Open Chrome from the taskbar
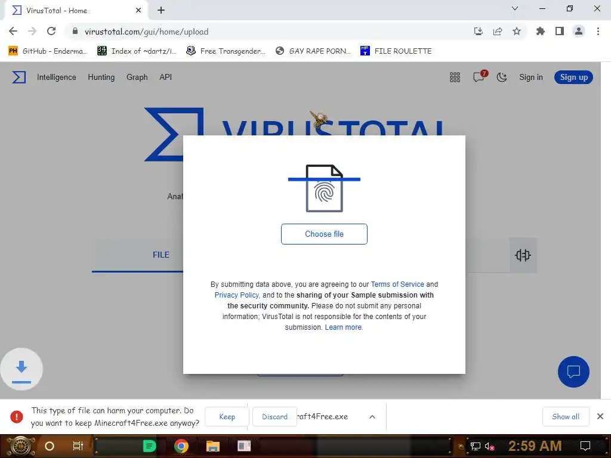Viewport: 611px width, 458px height. (181, 446)
